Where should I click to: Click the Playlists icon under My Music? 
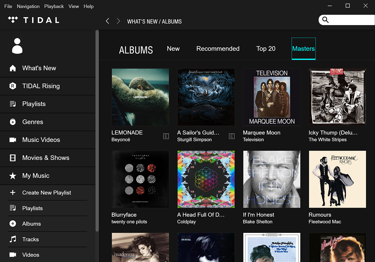(13, 208)
